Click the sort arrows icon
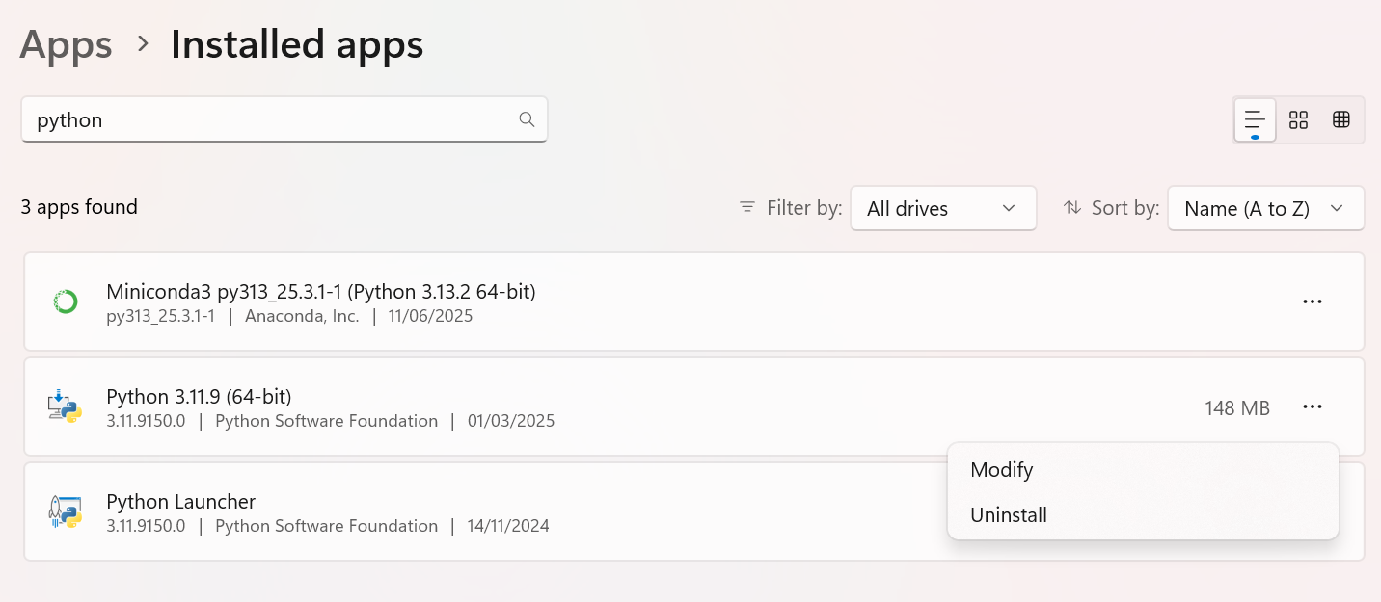The width and height of the screenshot is (1381, 602). pyautogui.click(x=1072, y=207)
